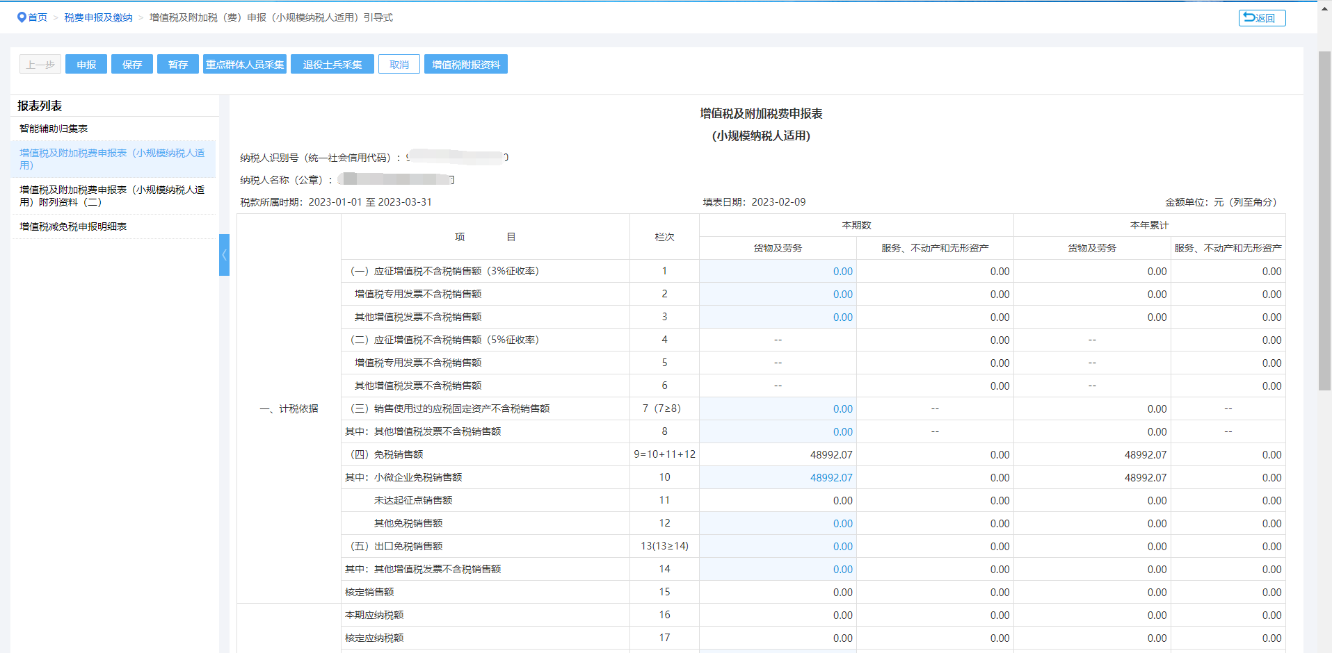Image resolution: width=1332 pixels, height=653 pixels.
Task: Click the 保存 button
Action: [x=132, y=65]
